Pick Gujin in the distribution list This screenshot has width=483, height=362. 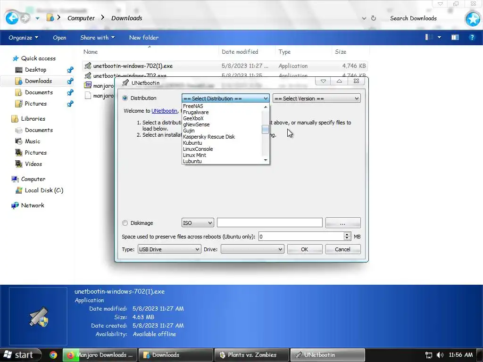pos(189,131)
